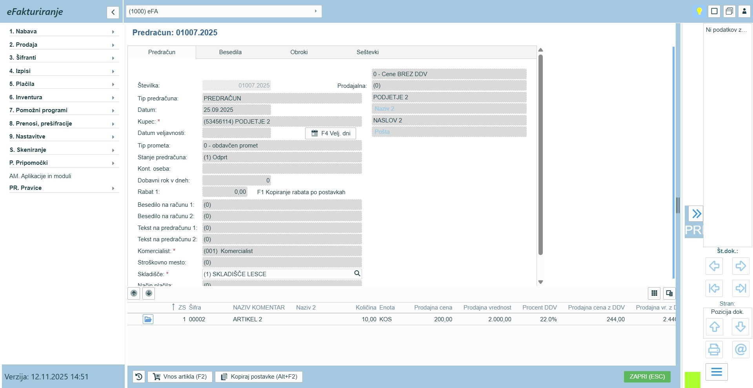753x388 pixels.
Task: Expand the right panel double chevron
Action: click(697, 214)
